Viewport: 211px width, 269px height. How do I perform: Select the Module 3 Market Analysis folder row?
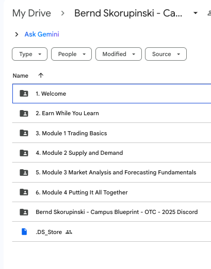click(111, 172)
